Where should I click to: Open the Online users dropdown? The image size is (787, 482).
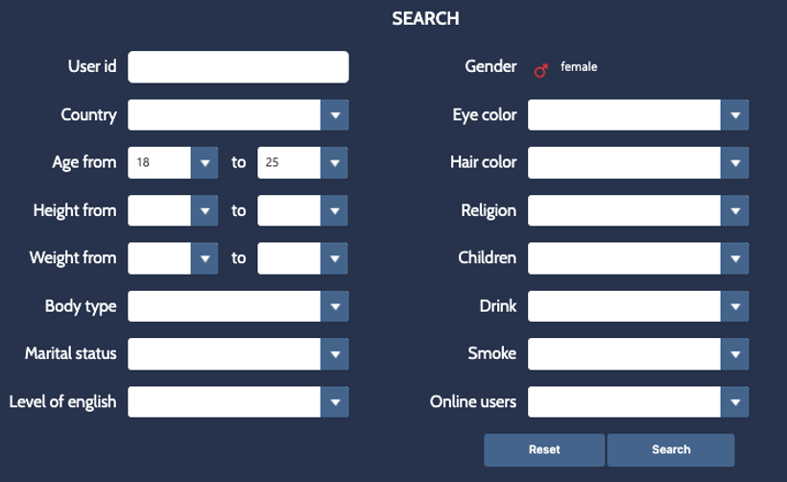(x=638, y=401)
